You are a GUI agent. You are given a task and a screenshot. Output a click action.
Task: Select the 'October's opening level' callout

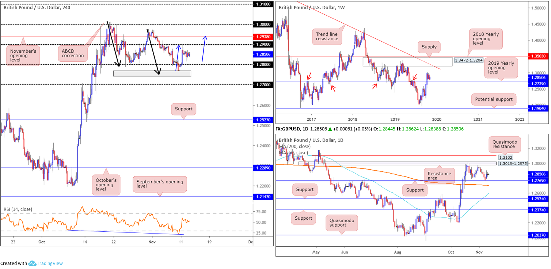106,185
